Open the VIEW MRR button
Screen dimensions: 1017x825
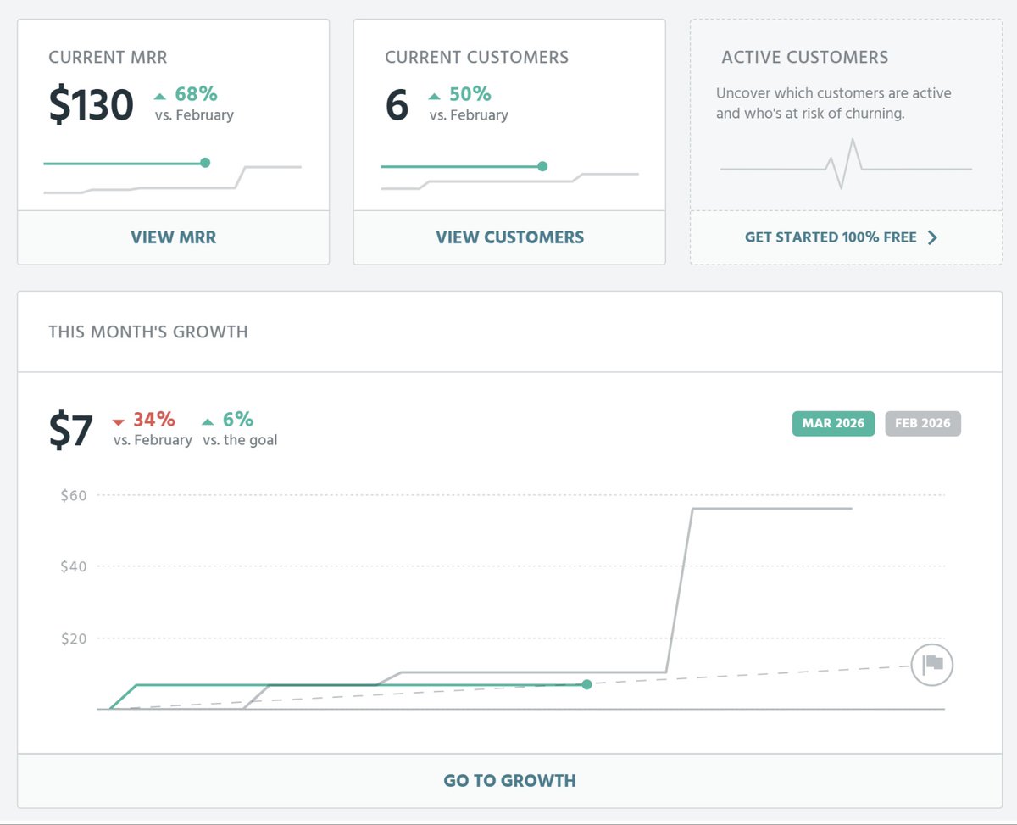[173, 237]
